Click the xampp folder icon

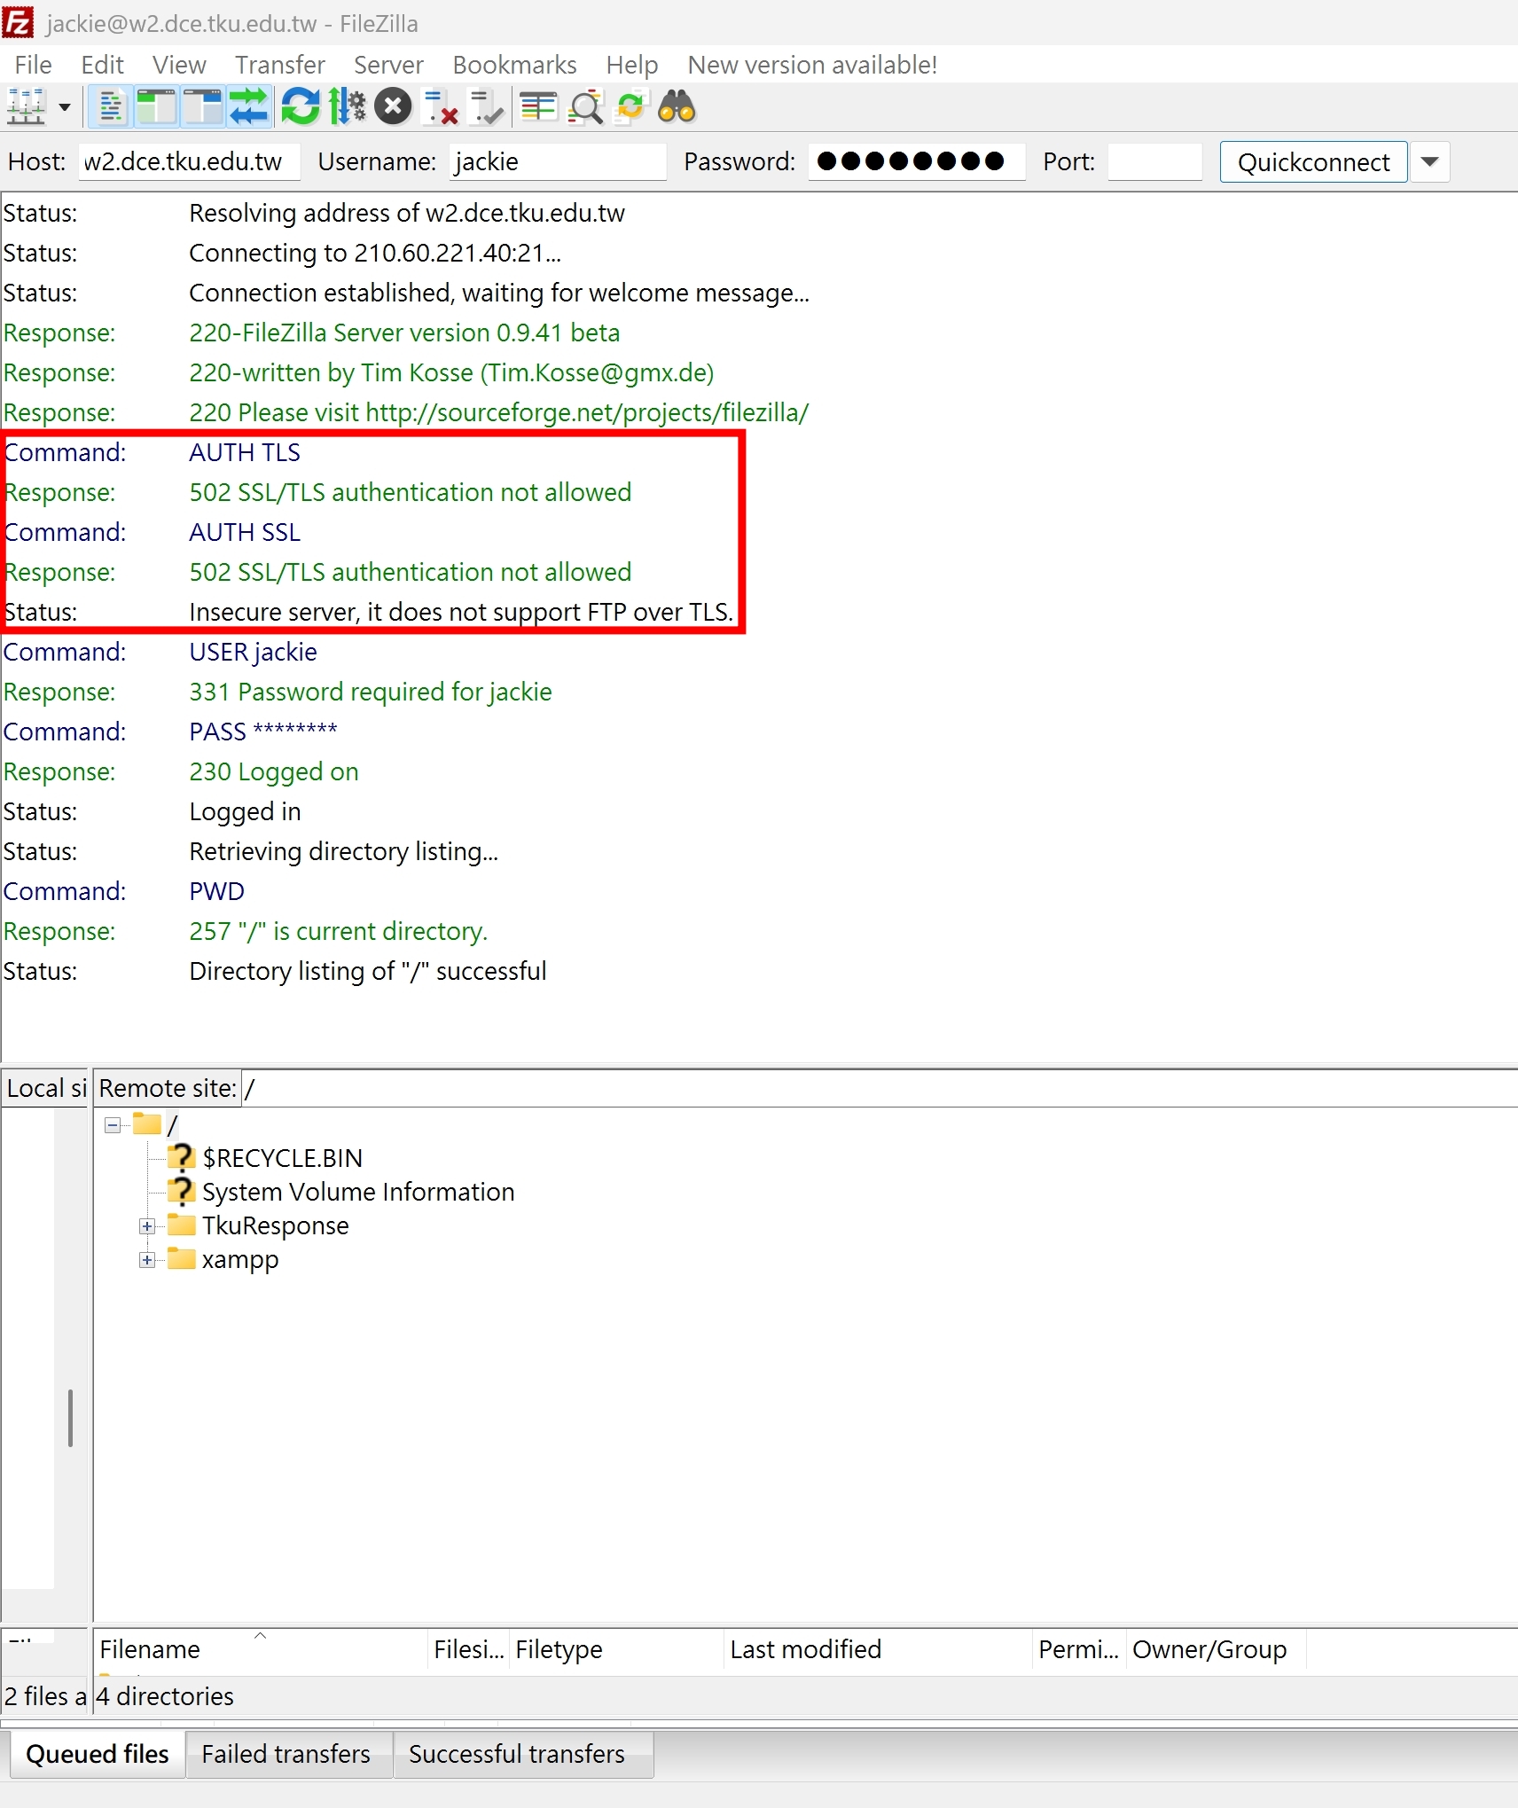point(182,1258)
